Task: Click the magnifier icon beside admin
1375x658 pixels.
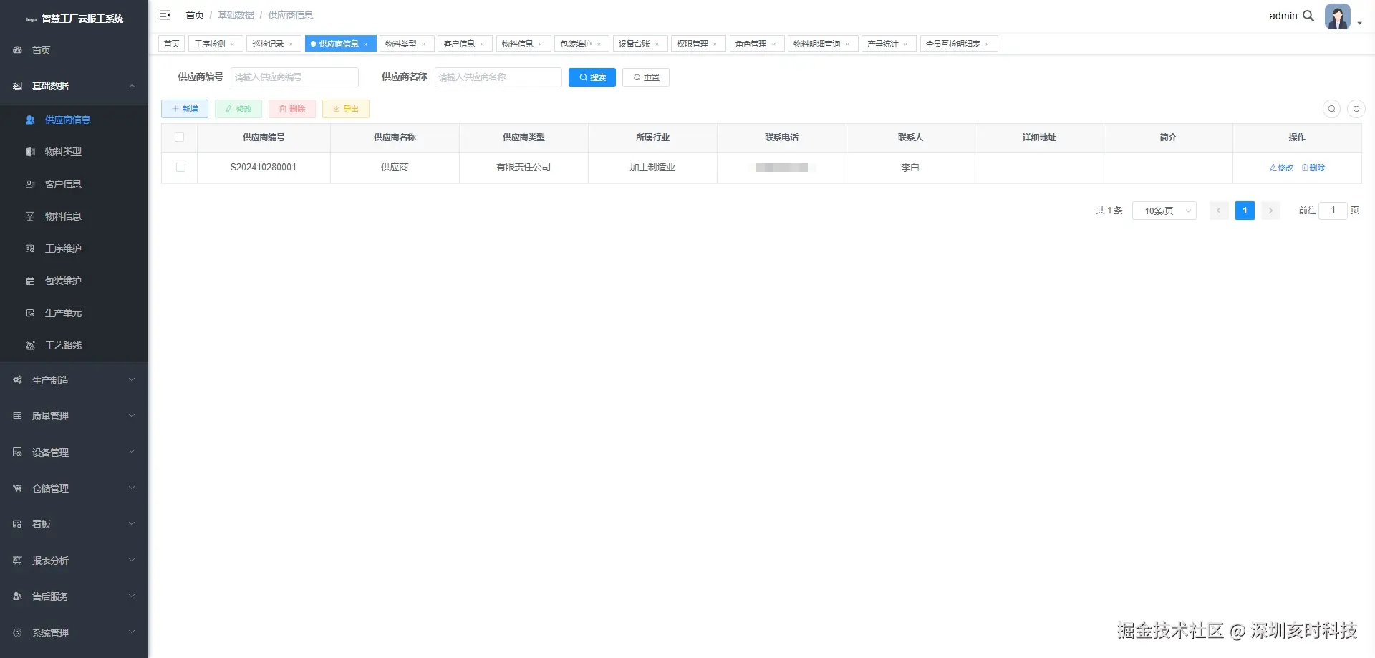Action: click(x=1308, y=16)
